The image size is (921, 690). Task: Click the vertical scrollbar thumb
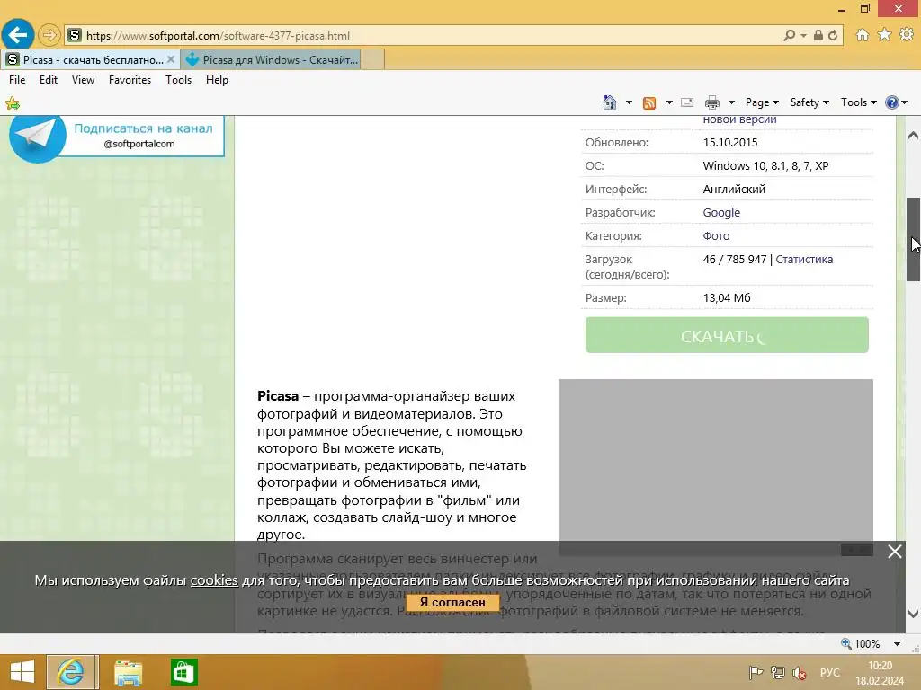(x=913, y=239)
